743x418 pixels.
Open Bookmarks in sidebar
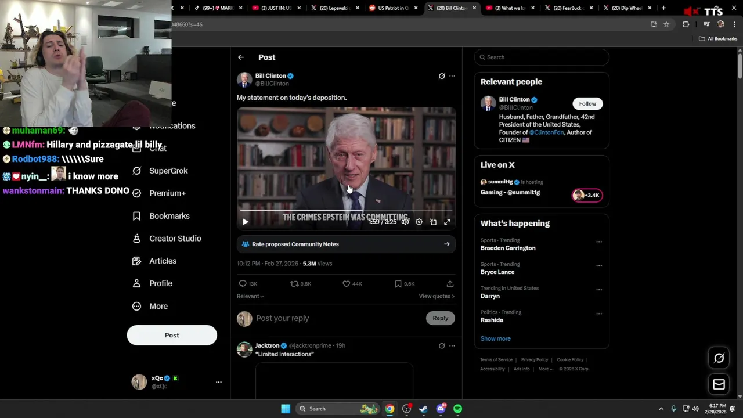[161, 216]
